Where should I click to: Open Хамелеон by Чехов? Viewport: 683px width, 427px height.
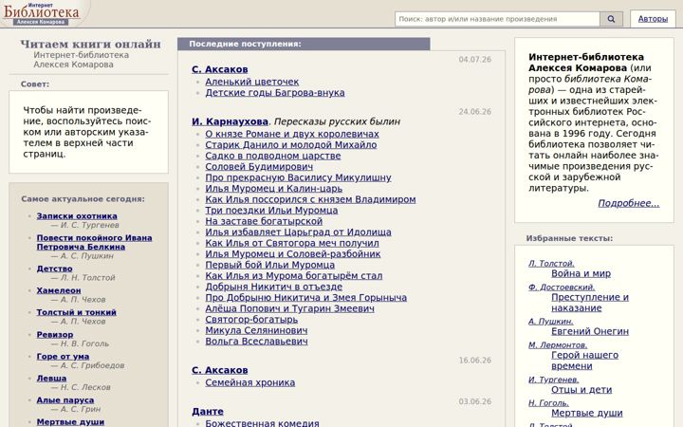click(x=59, y=290)
